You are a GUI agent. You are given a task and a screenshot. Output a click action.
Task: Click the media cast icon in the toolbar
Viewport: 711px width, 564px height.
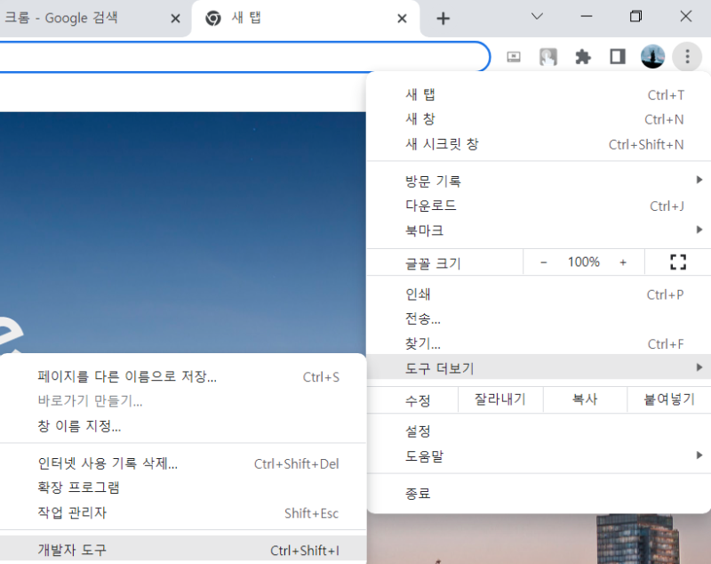(514, 57)
